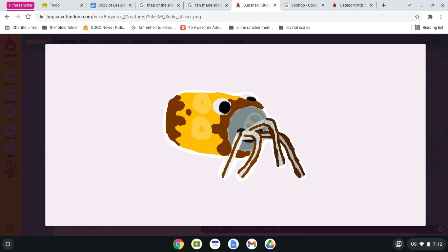Open the system tray showing 7:12
This screenshot has width=448, height=252.
(x=426, y=244)
